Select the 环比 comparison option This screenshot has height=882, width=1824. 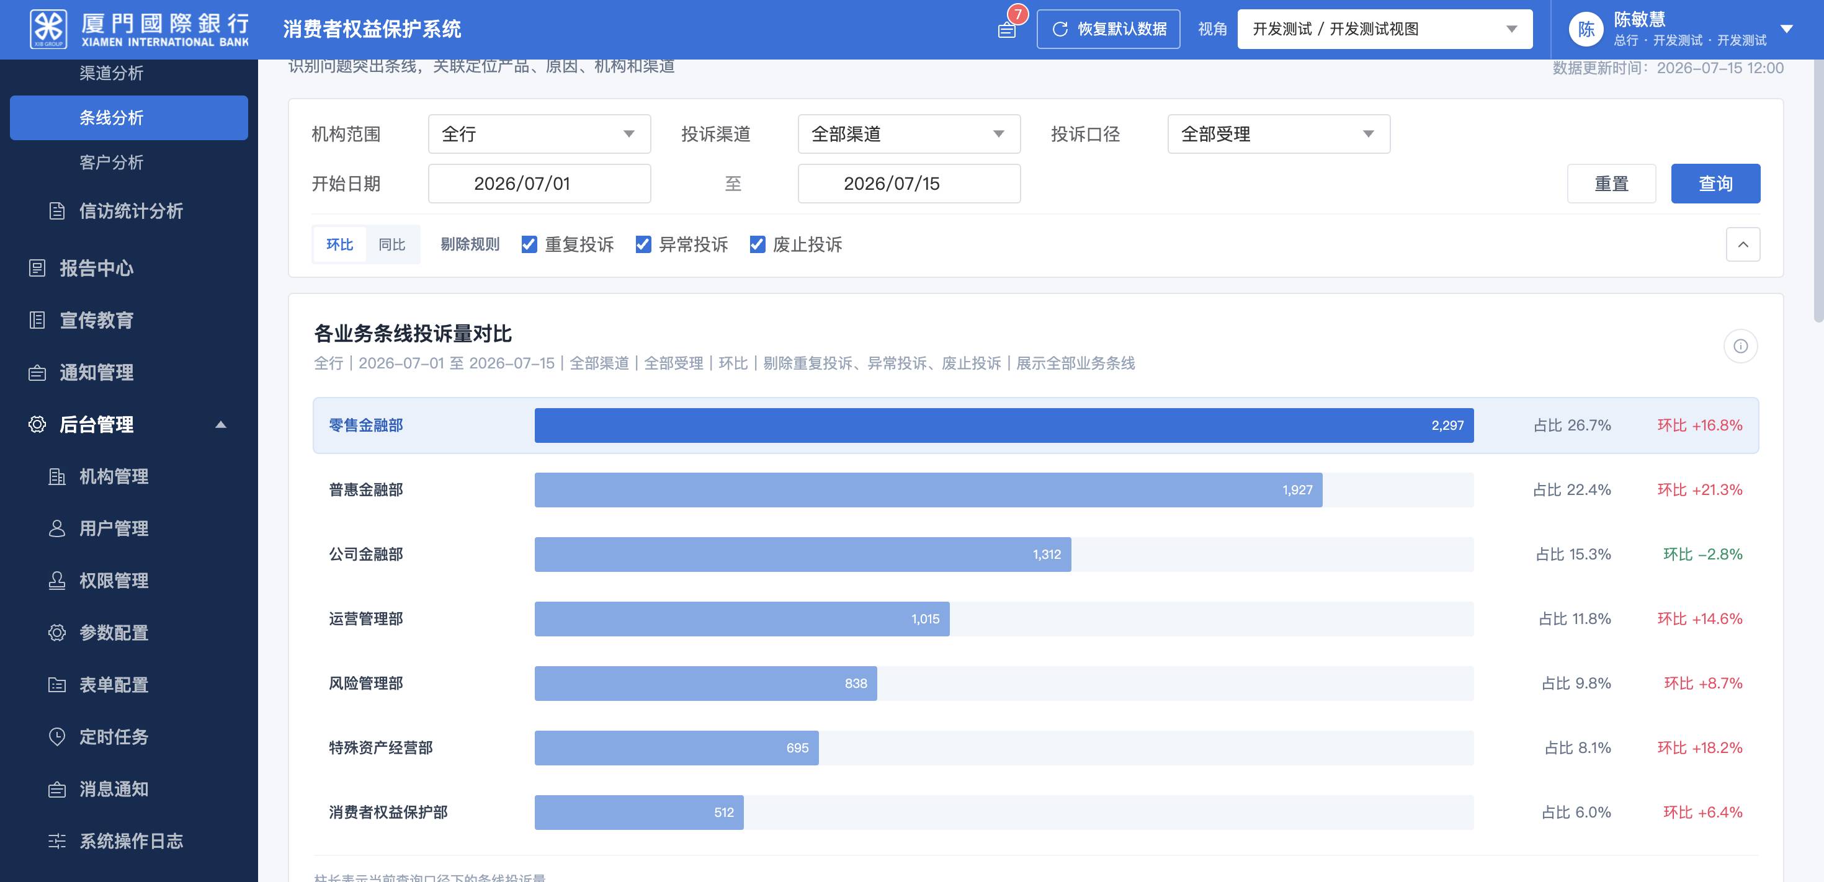340,244
